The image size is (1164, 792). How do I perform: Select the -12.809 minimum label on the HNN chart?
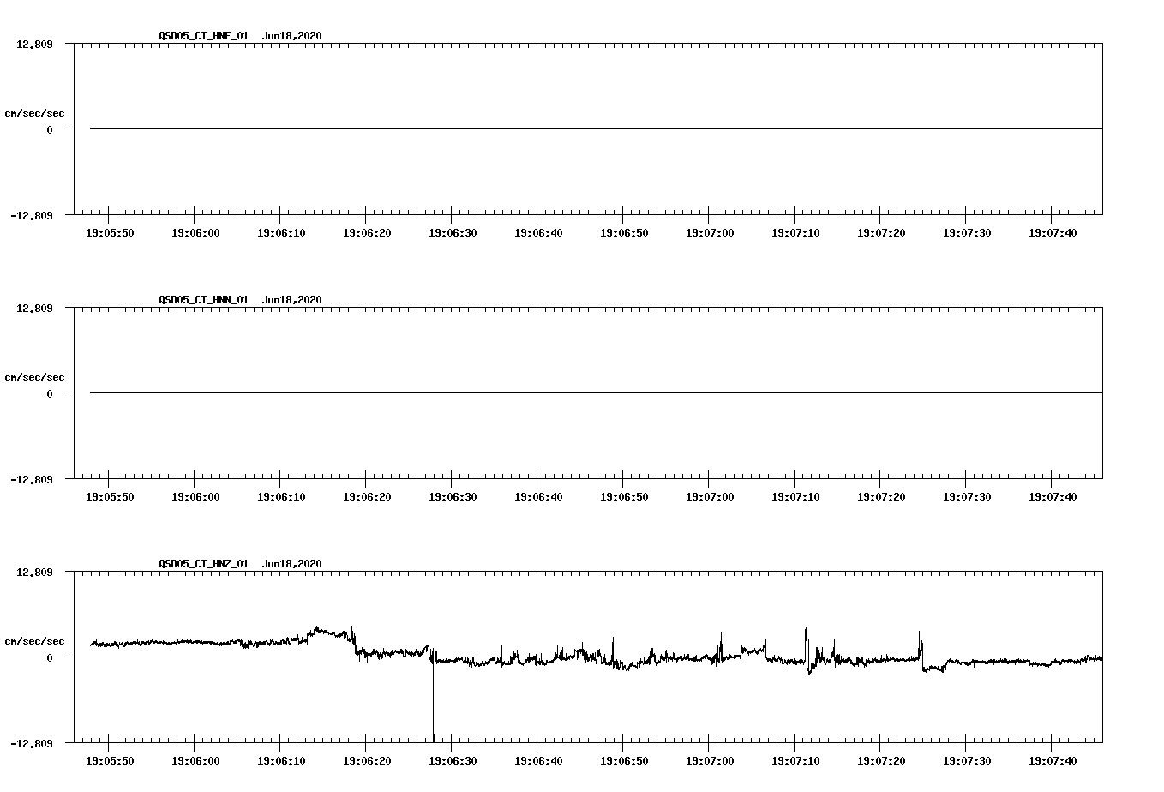(32, 479)
